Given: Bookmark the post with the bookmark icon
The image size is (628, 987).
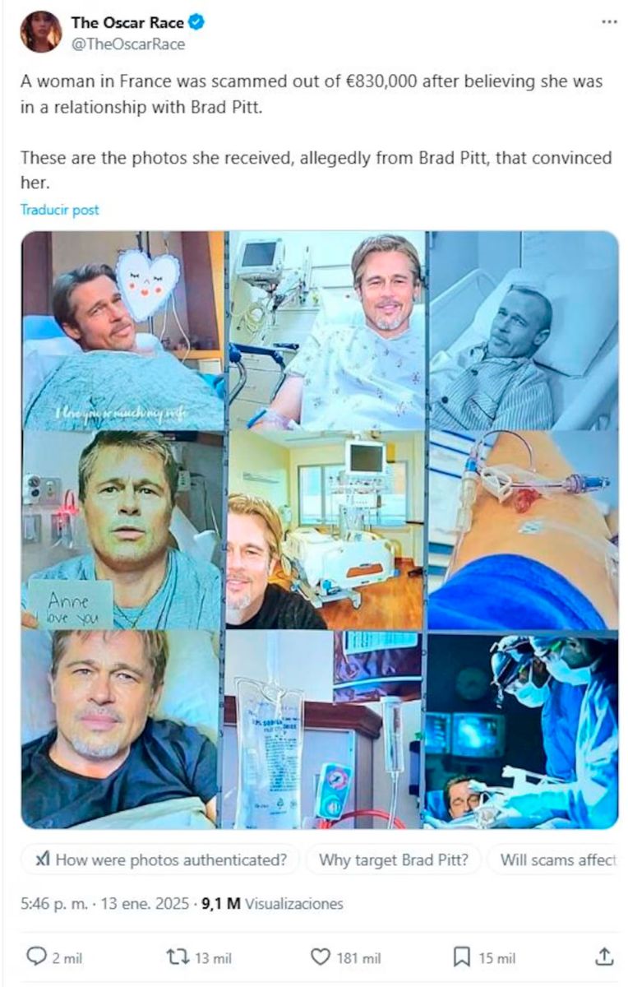Looking at the screenshot, I should click(462, 957).
